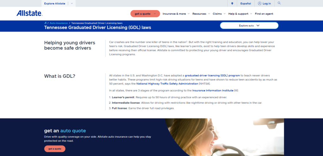Image resolution: width=323 pixels, height=156 pixels.
Task: Open the Resources menu
Action: pos(201,14)
